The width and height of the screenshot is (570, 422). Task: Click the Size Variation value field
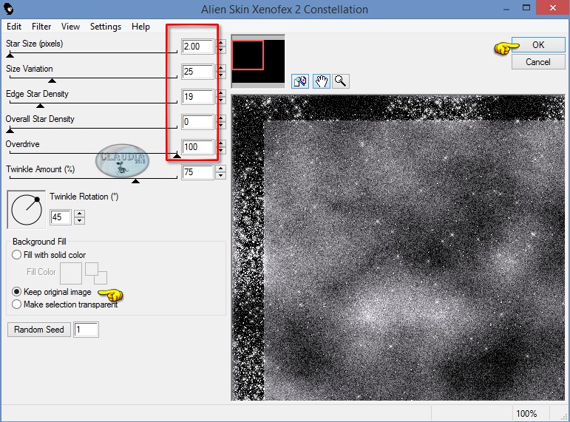197,72
